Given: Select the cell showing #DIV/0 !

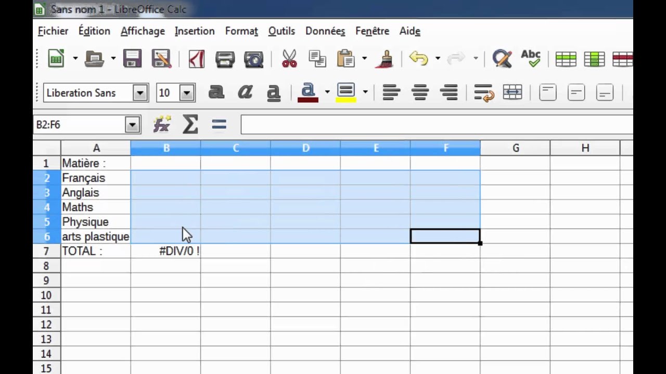Looking at the screenshot, I should (x=165, y=251).
